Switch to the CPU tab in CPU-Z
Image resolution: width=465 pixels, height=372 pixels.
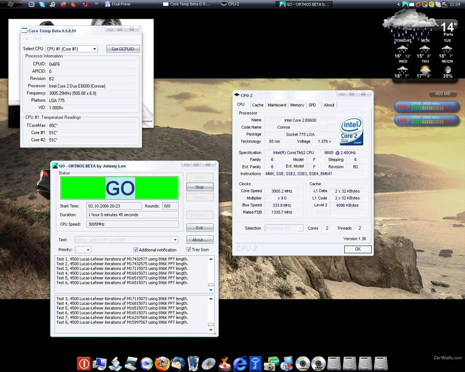(x=241, y=104)
